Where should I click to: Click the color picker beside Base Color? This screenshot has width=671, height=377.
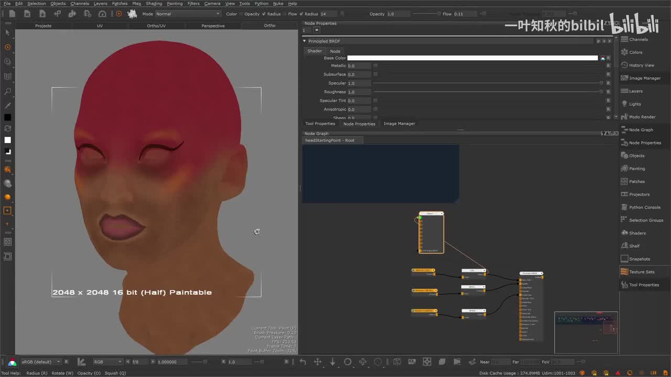coord(602,58)
